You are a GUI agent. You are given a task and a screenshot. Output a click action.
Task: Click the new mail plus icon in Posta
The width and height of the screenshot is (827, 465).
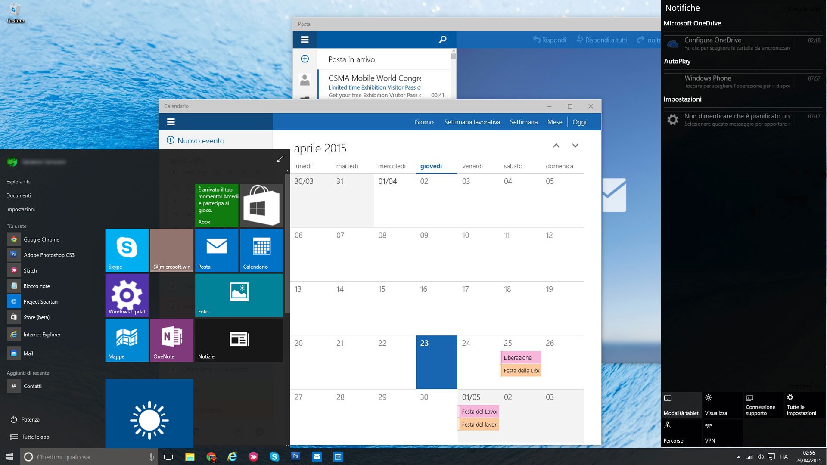click(x=305, y=59)
